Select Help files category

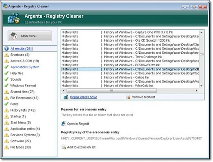click(17, 73)
